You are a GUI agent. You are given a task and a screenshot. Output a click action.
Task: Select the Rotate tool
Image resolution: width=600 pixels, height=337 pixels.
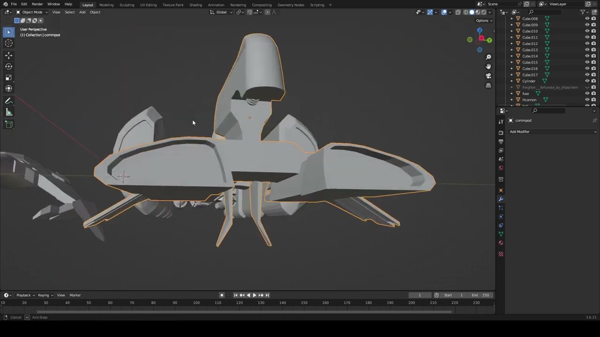point(8,66)
